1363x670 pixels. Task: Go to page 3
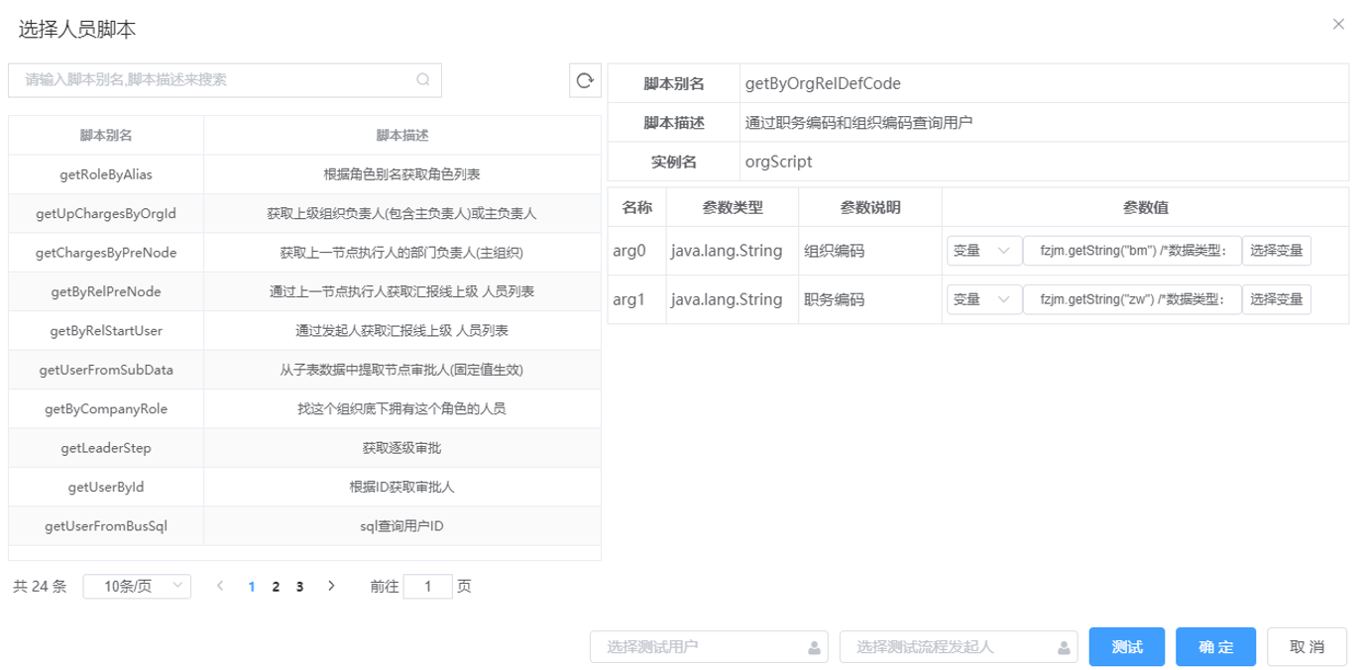tap(299, 587)
